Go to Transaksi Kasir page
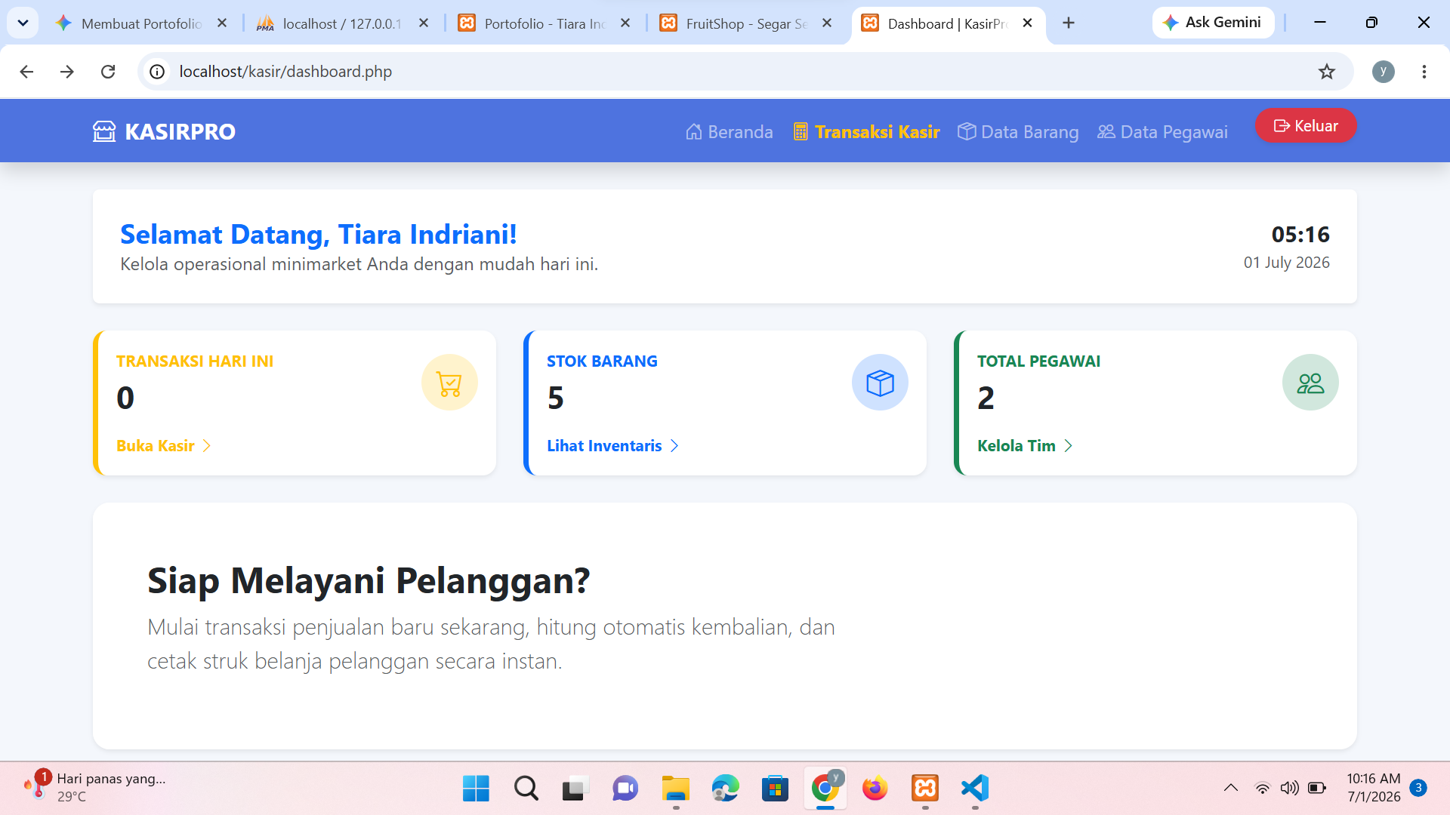Viewport: 1450px width, 815px height. (866, 132)
